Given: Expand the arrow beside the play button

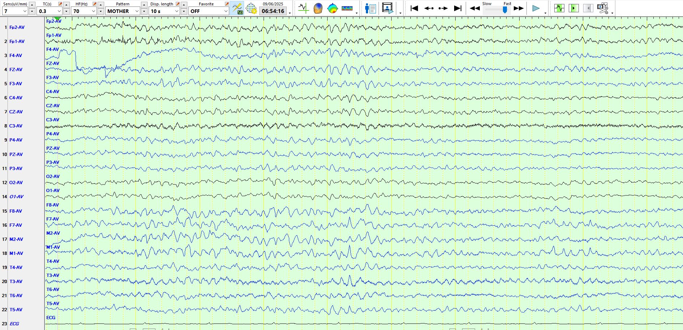Looking at the screenshot, I should coord(545,13).
